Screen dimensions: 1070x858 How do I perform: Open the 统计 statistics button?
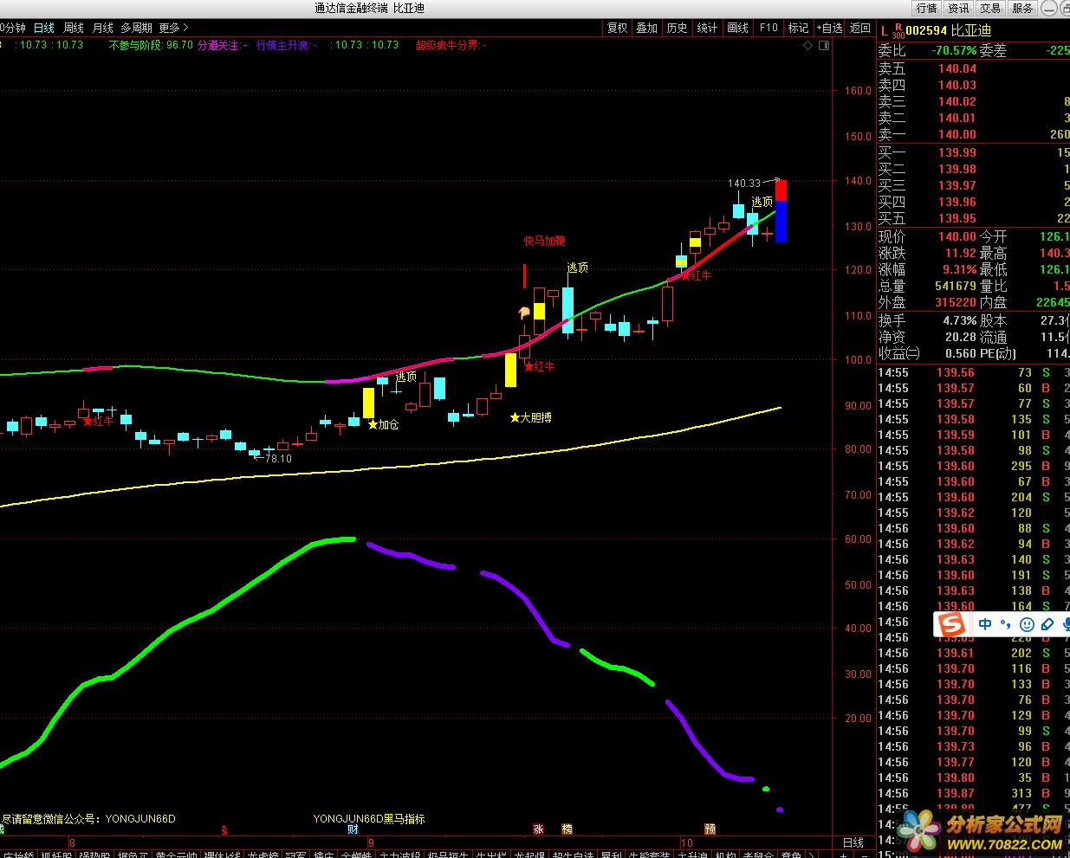point(707,28)
